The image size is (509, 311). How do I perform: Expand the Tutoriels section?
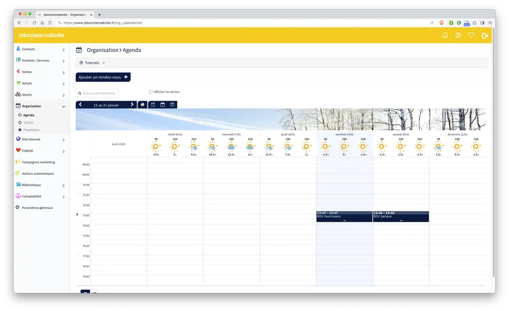282,63
